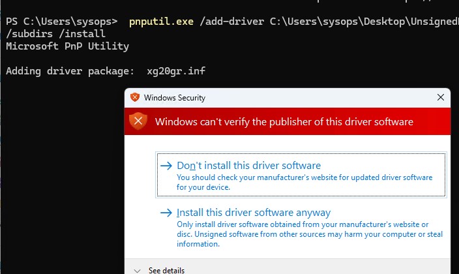Click the PS C:\Users\sysops prompt
This screenshot has height=274, width=459.
pyautogui.click(x=62, y=22)
